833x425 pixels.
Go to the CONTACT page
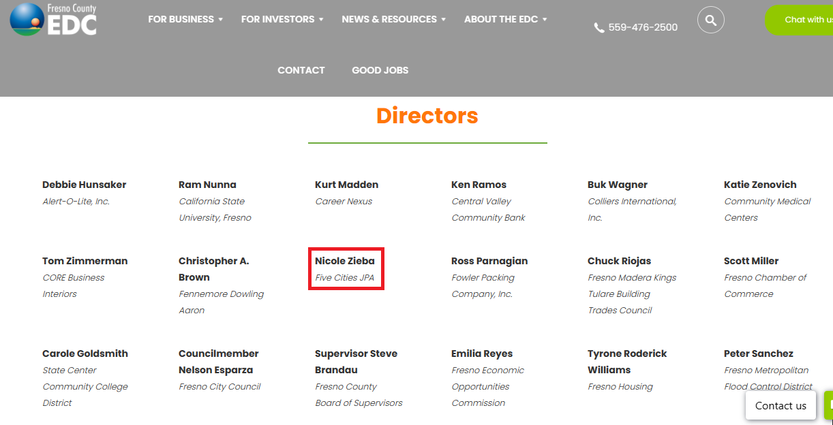pyautogui.click(x=301, y=70)
